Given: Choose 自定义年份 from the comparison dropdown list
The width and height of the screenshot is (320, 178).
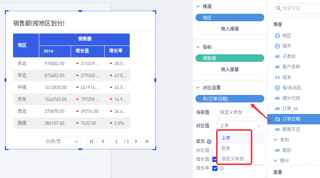Looking at the screenshot, I should click(233, 159).
